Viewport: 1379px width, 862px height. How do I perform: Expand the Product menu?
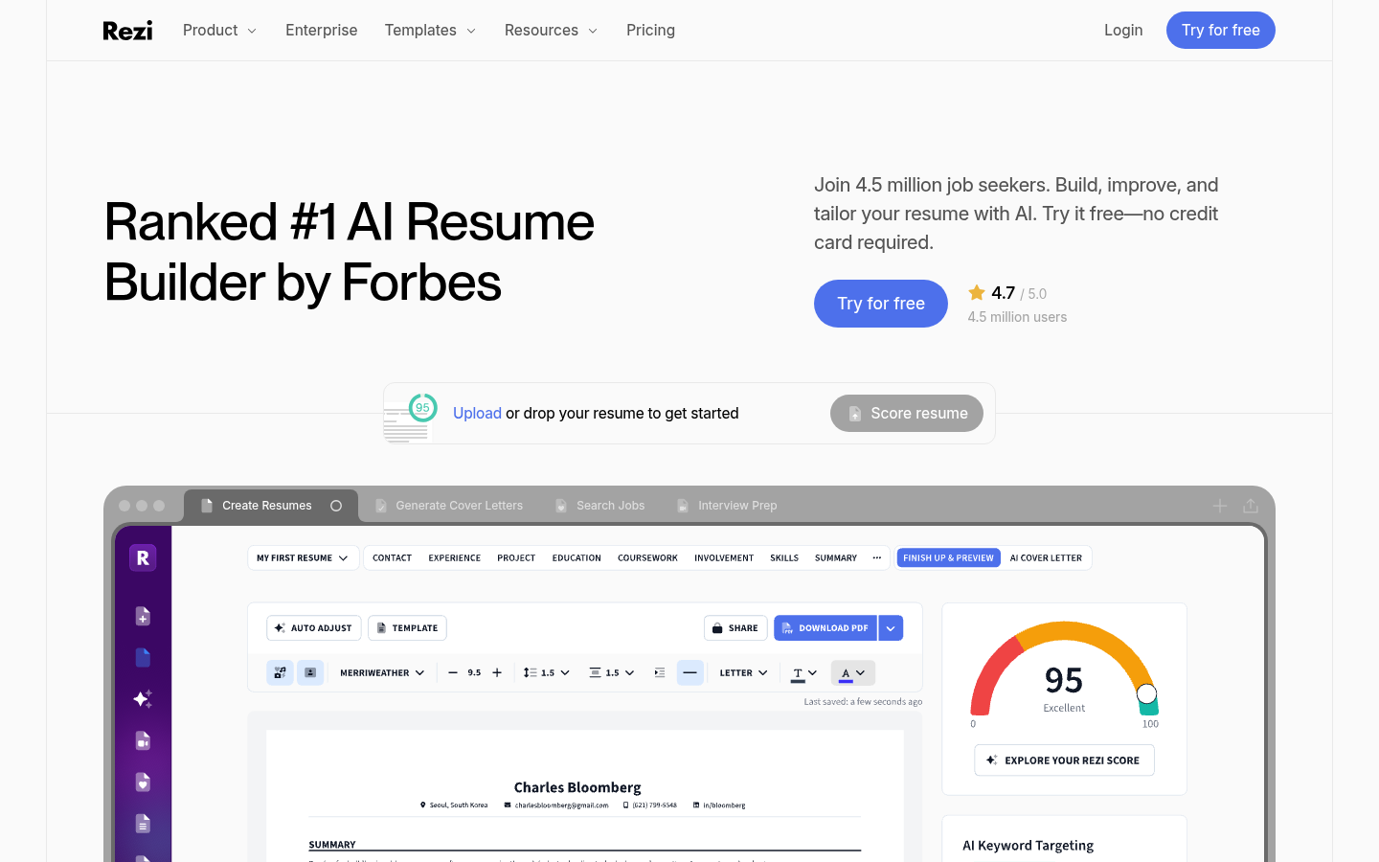220,31
